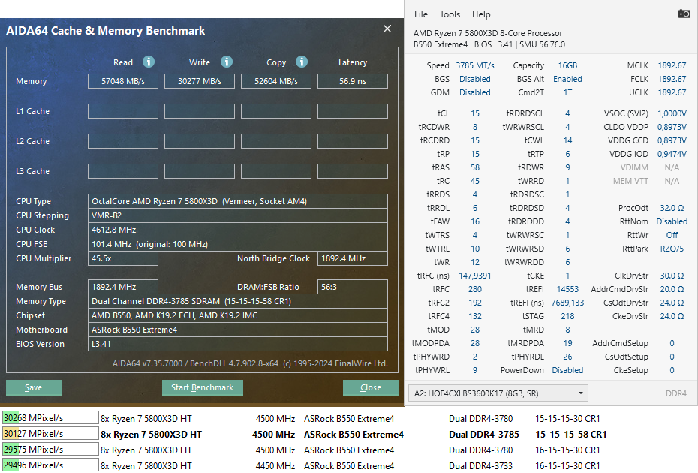Click the tRAS value 58
Image resolution: width=698 pixels, height=473 pixels.
pos(475,167)
